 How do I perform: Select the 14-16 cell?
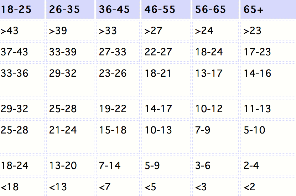[x=268, y=80]
